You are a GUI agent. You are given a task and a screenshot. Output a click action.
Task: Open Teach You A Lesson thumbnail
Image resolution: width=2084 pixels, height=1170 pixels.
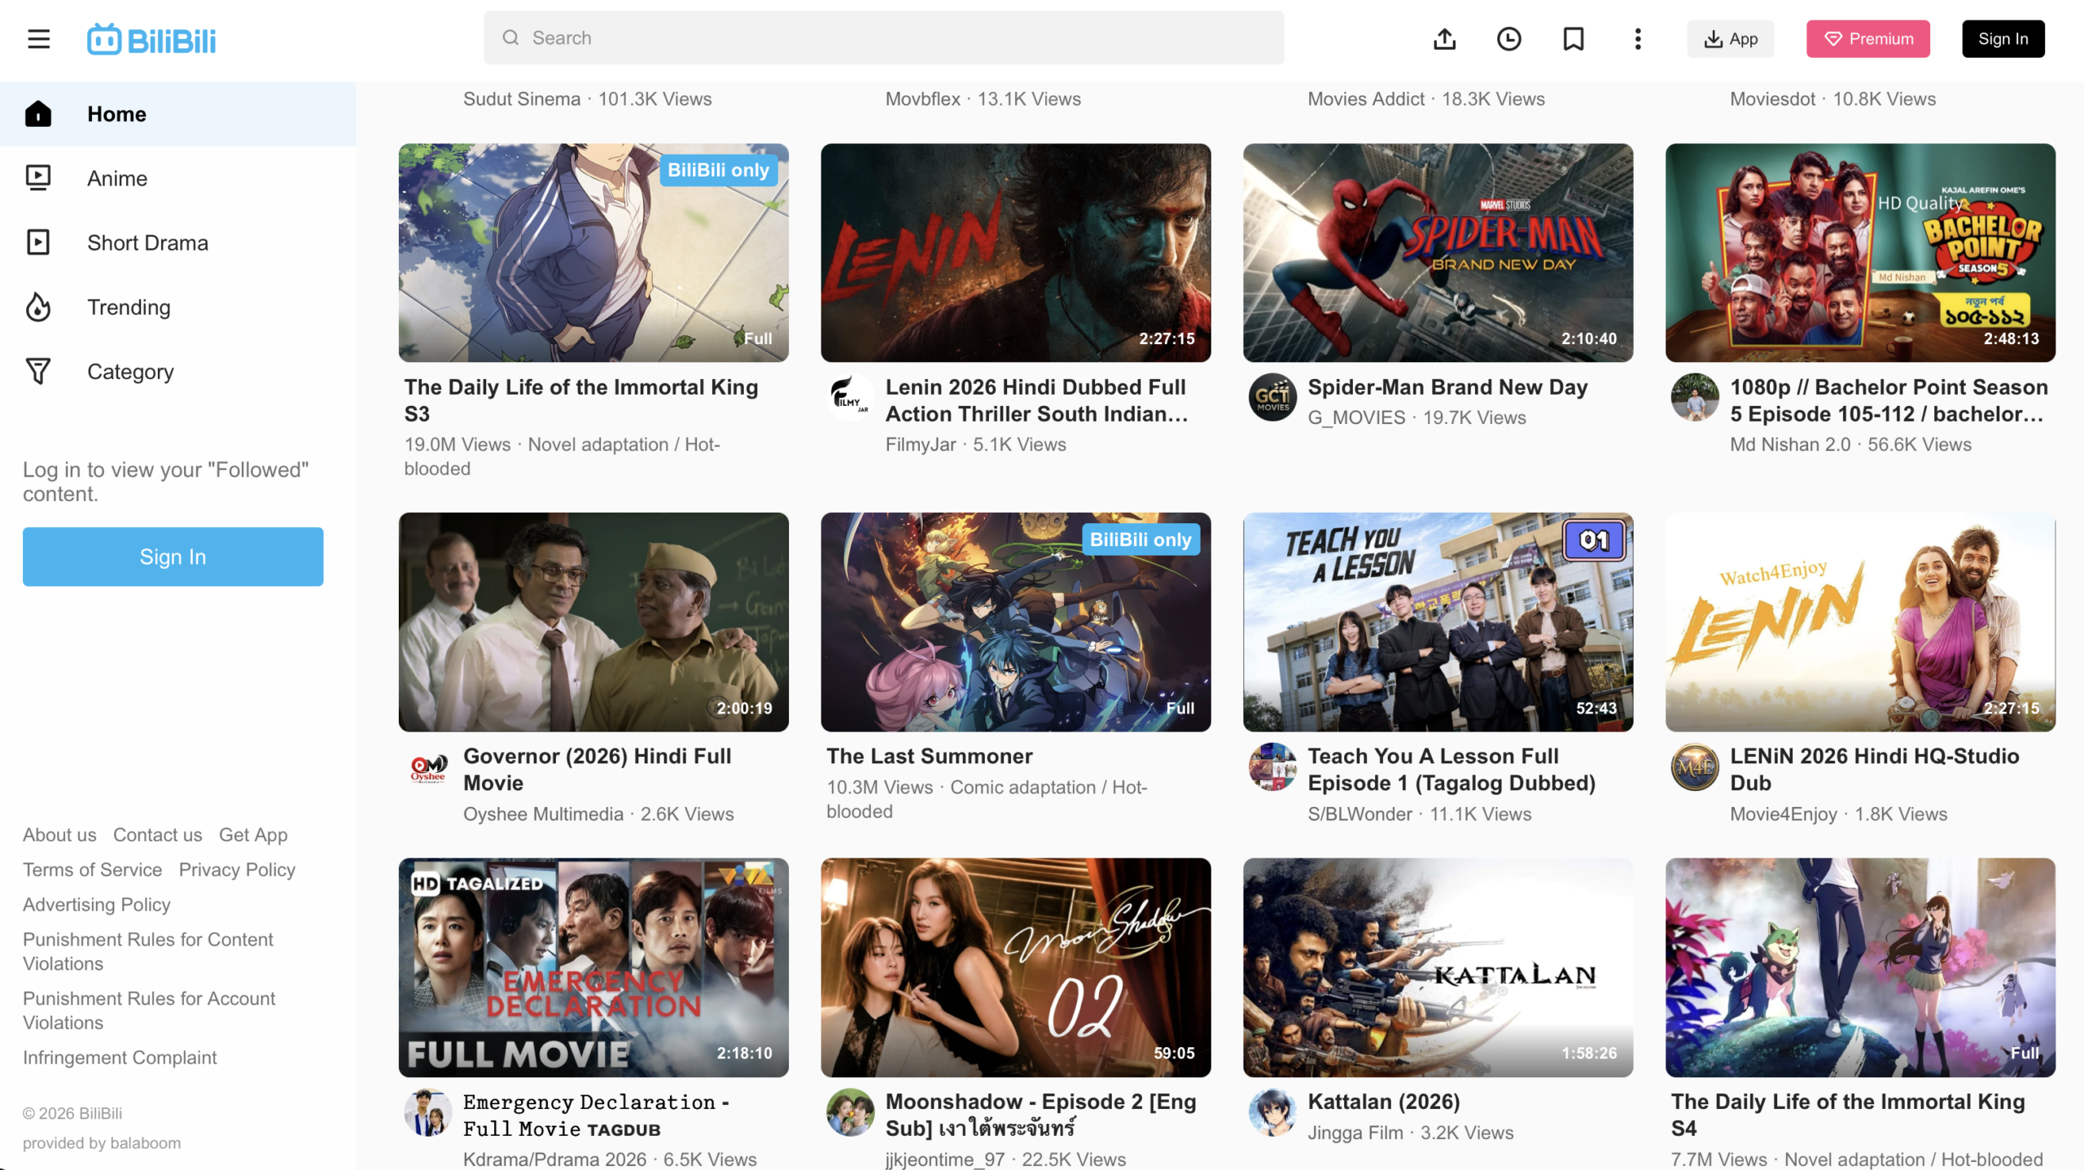pyautogui.click(x=1438, y=622)
